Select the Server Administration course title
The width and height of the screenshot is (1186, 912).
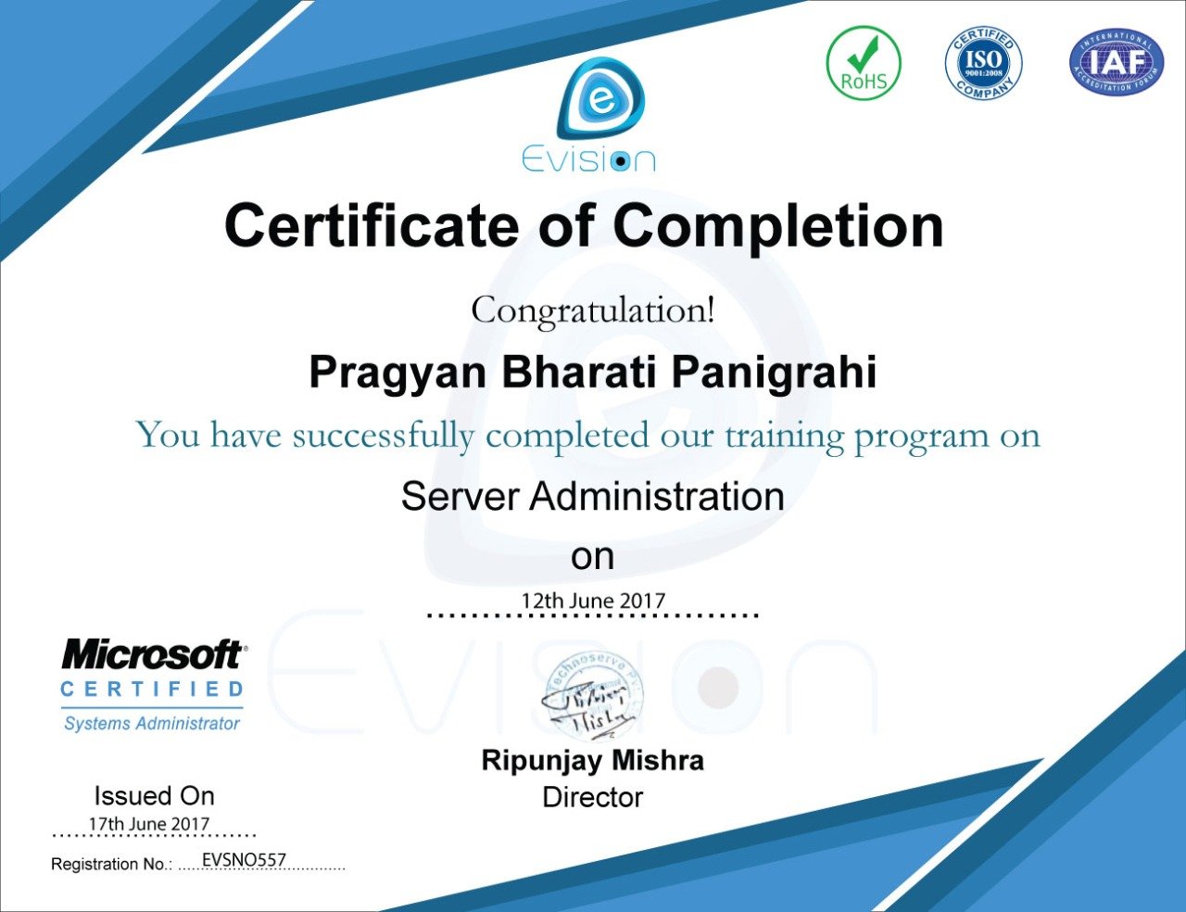593,497
